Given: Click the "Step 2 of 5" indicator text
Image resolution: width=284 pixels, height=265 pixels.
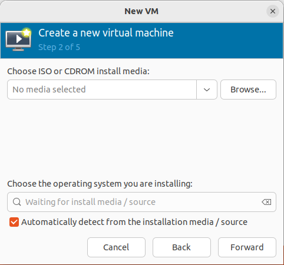Looking at the screenshot, I should tap(59, 47).
